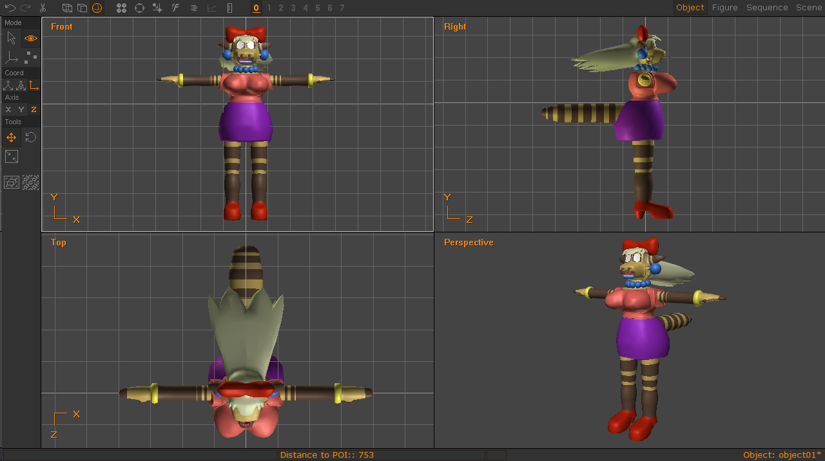Select layer 5 in toolbar
Image resolution: width=825 pixels, height=461 pixels.
click(x=318, y=8)
